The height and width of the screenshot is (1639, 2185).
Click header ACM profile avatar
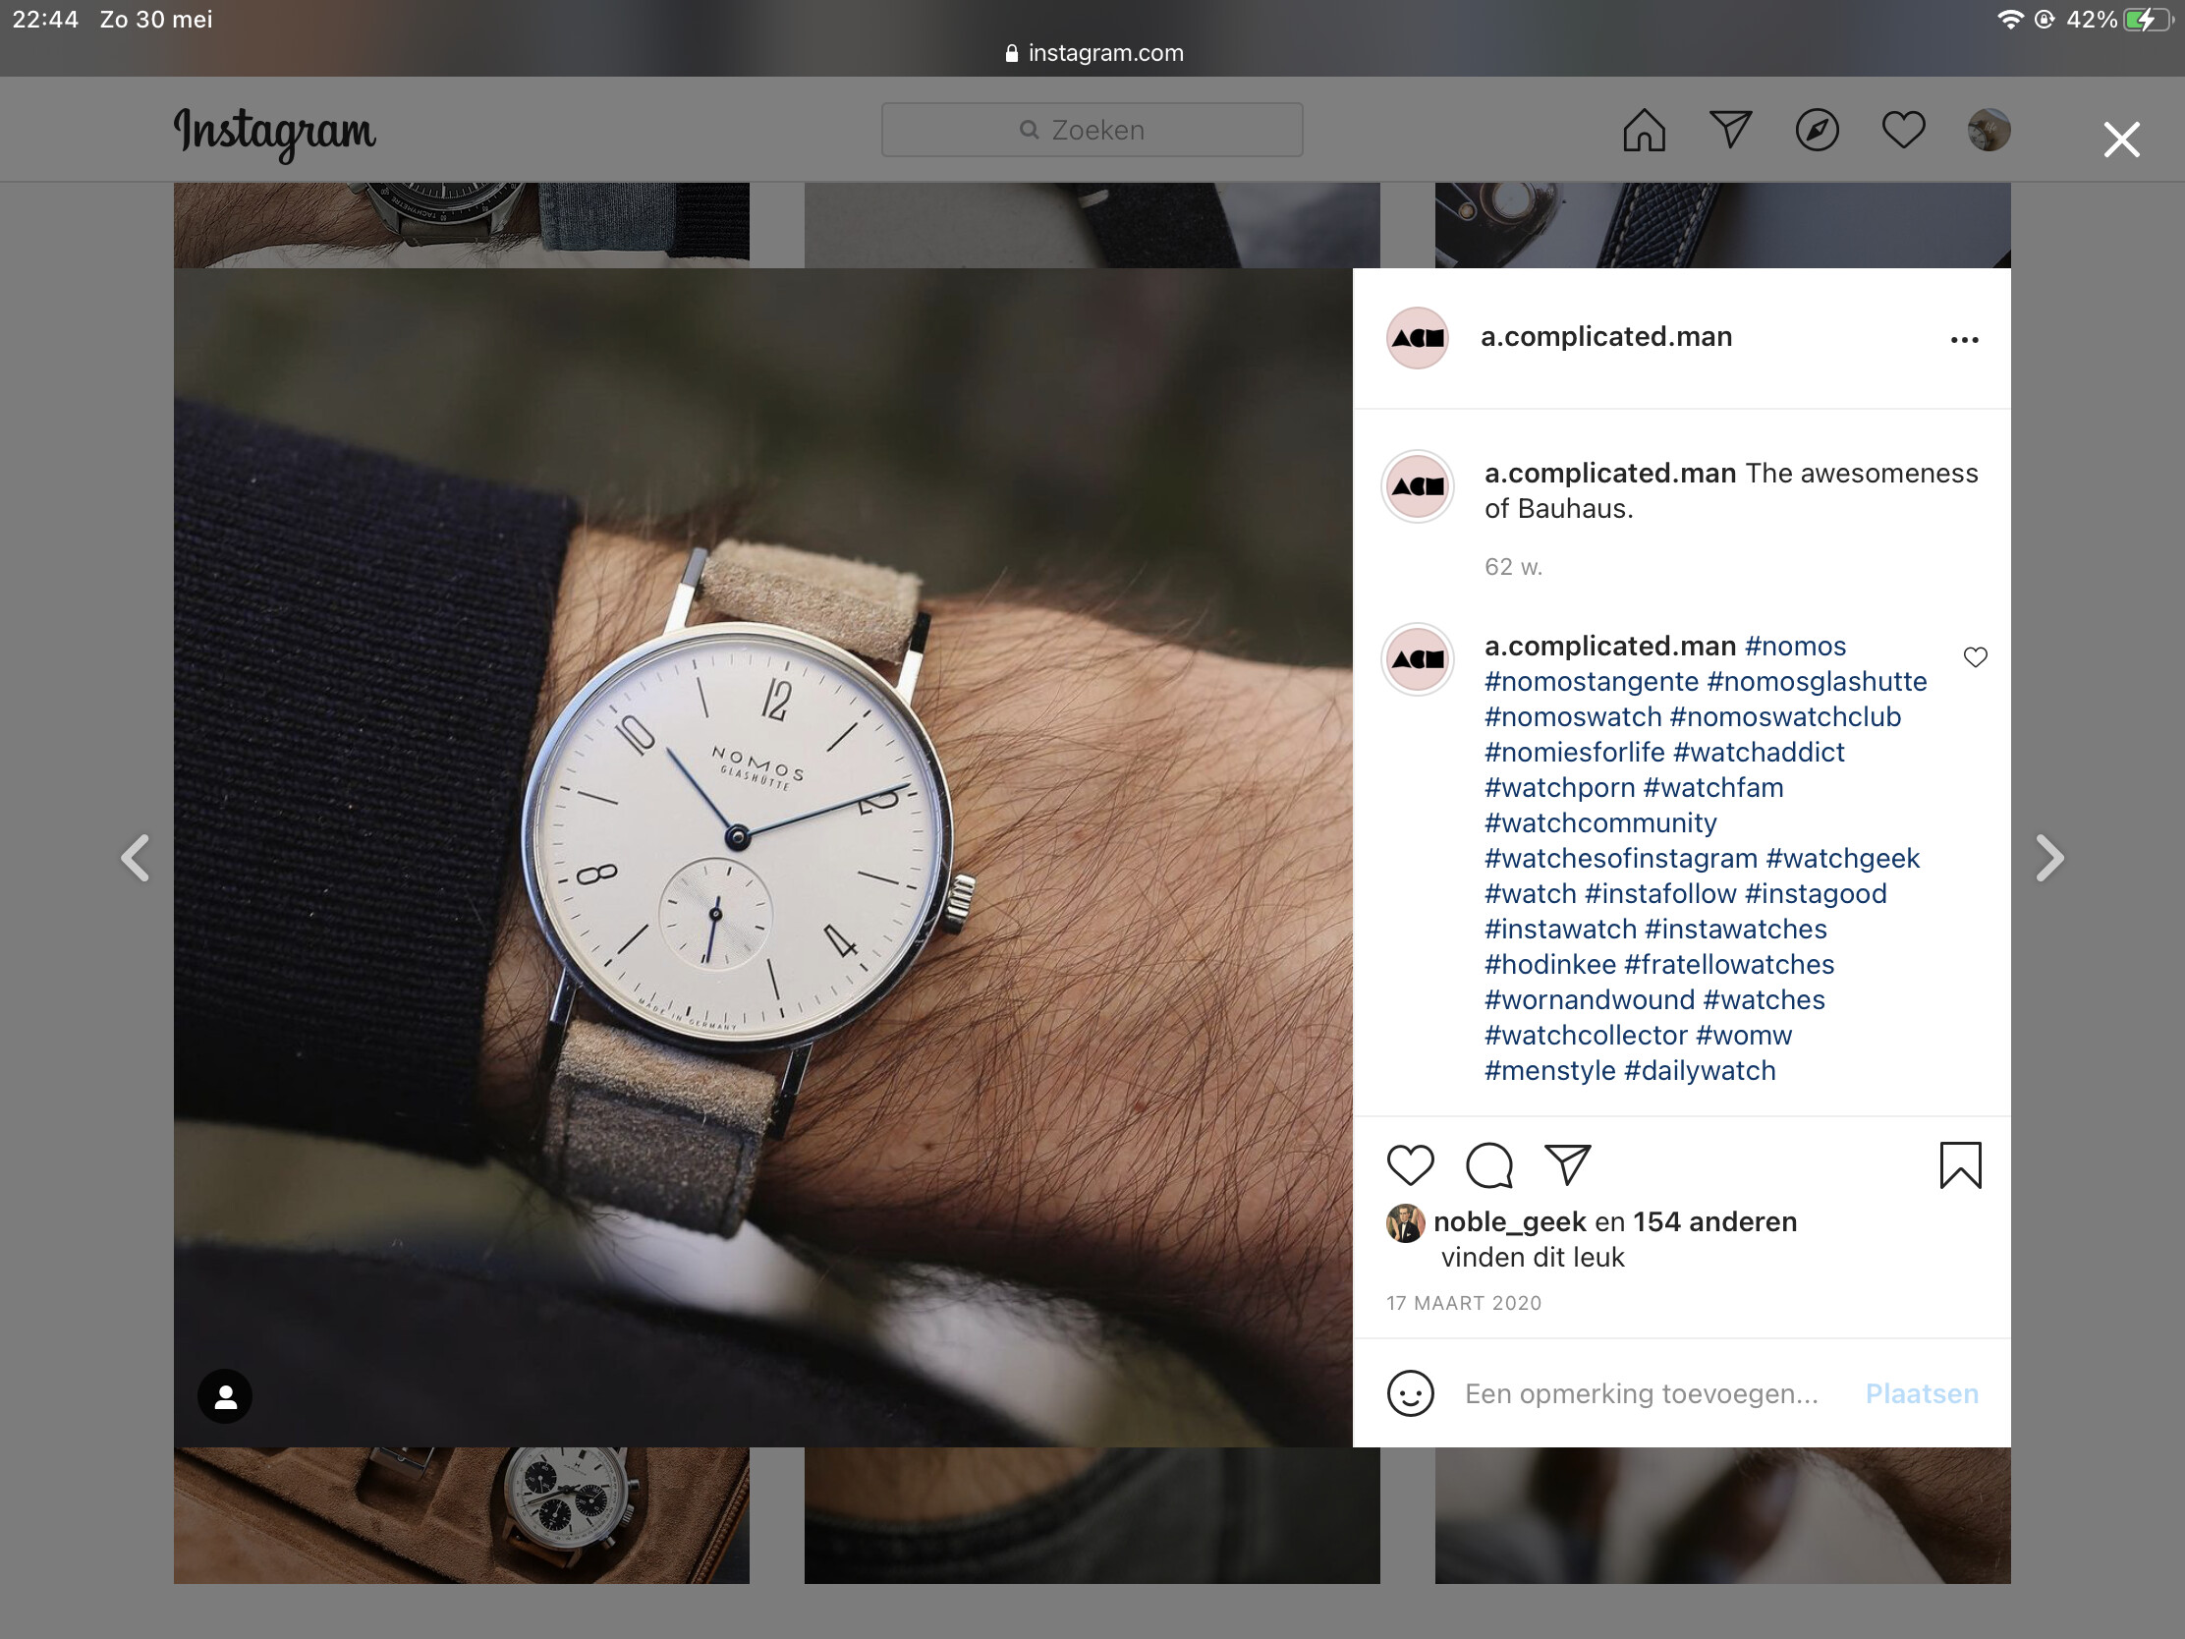pos(1418,338)
